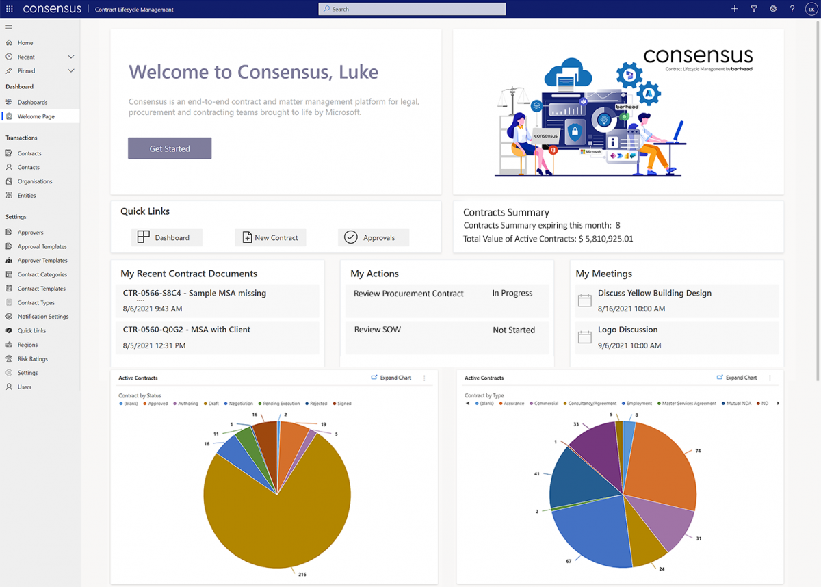Select Contract Lifecycle Management in the header
821x587 pixels.
tap(134, 9)
